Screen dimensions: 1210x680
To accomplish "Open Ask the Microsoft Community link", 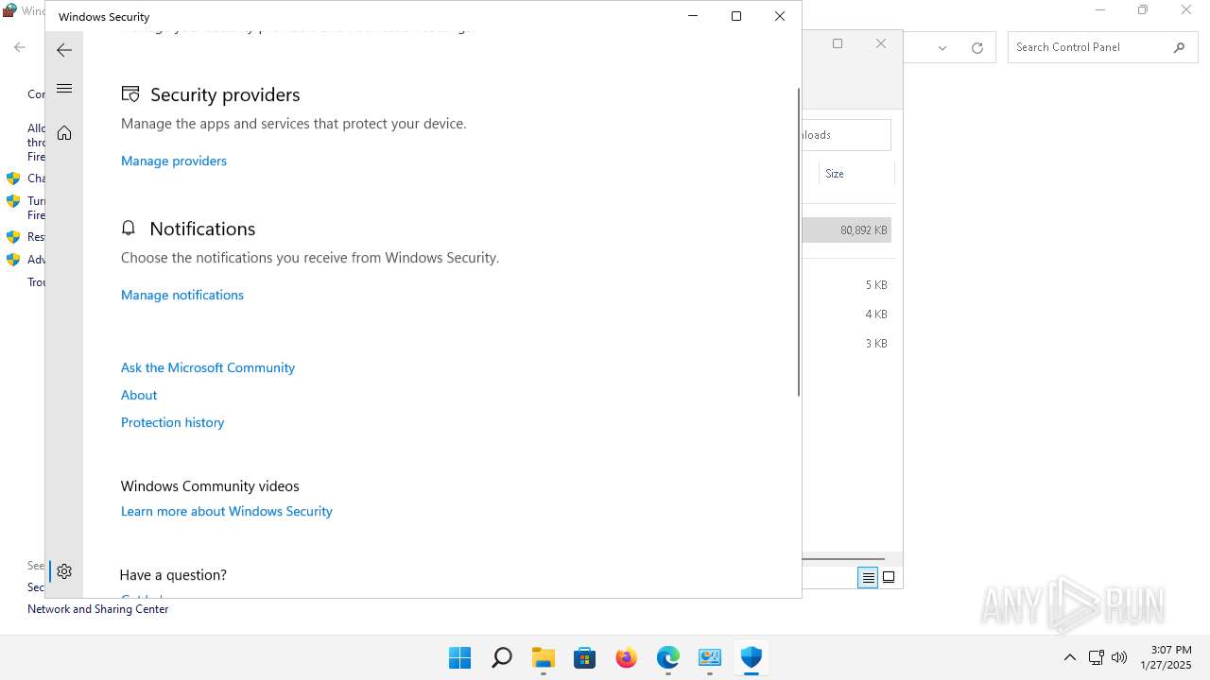I will pos(208,367).
